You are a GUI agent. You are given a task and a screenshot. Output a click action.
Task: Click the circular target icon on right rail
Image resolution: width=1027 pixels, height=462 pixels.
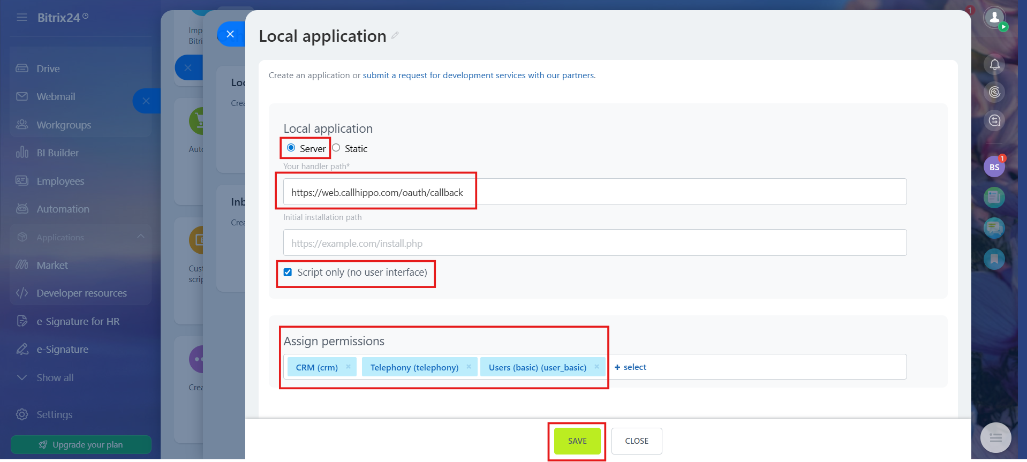[994, 93]
